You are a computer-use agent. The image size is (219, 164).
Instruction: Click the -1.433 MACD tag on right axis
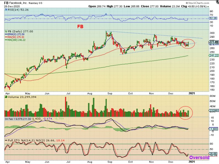click(x=213, y=129)
